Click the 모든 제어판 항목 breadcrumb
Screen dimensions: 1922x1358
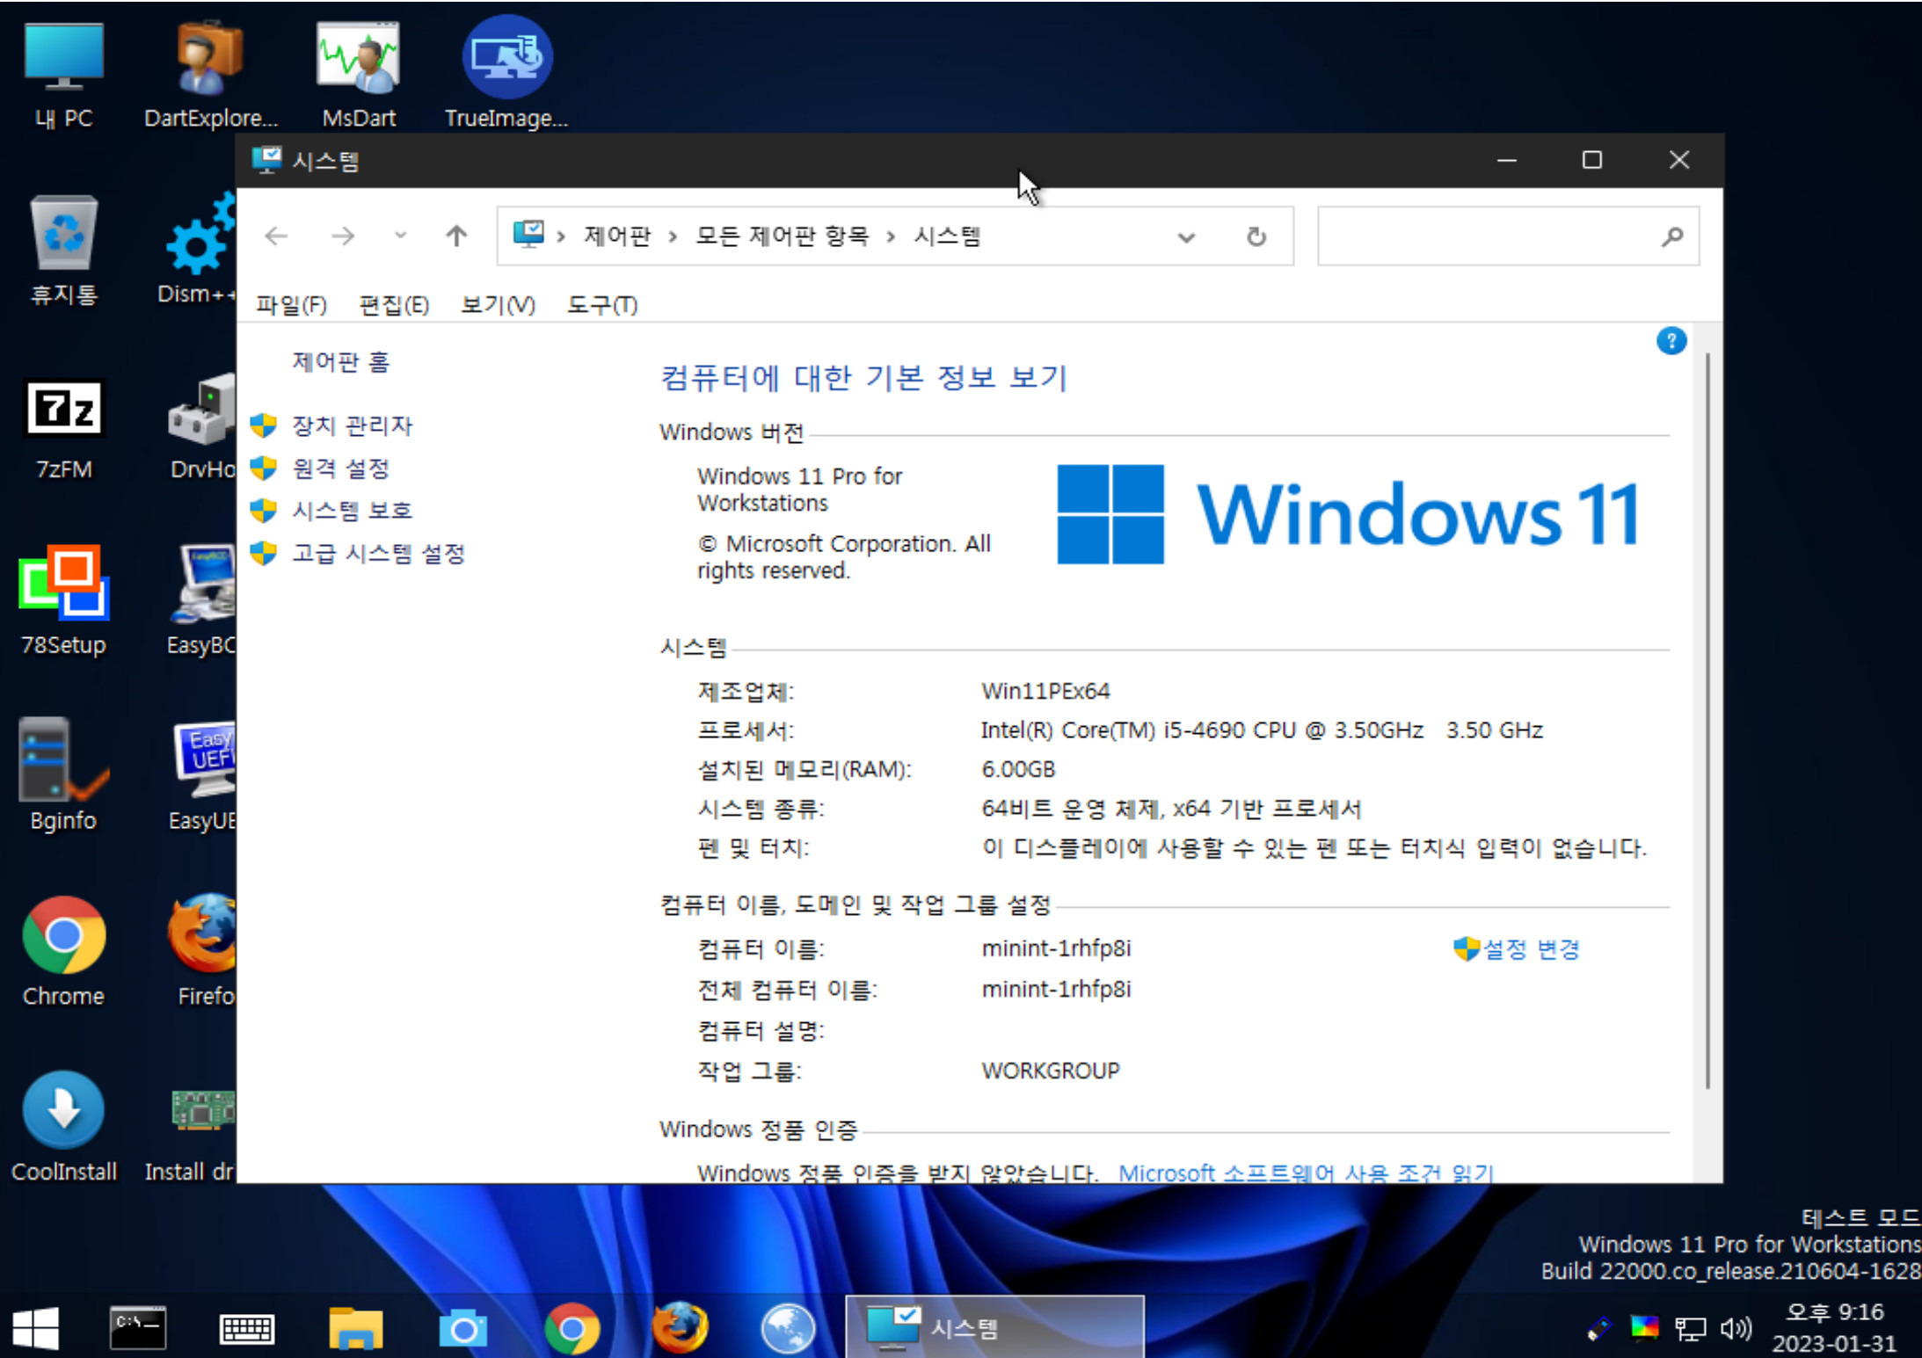[782, 236]
